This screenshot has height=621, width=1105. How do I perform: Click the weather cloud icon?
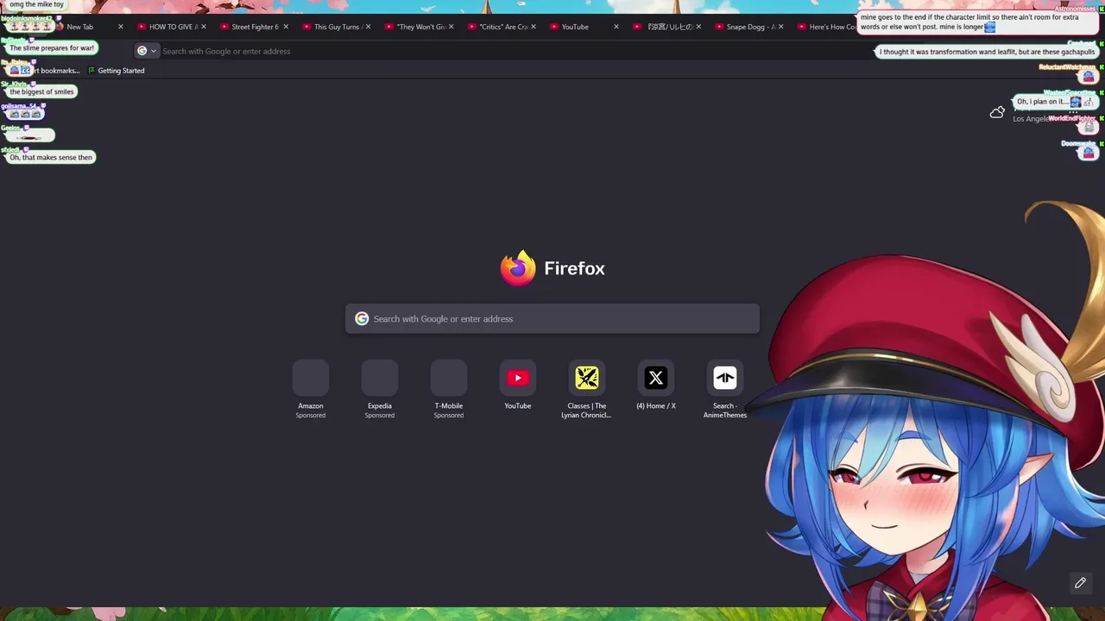point(997,112)
